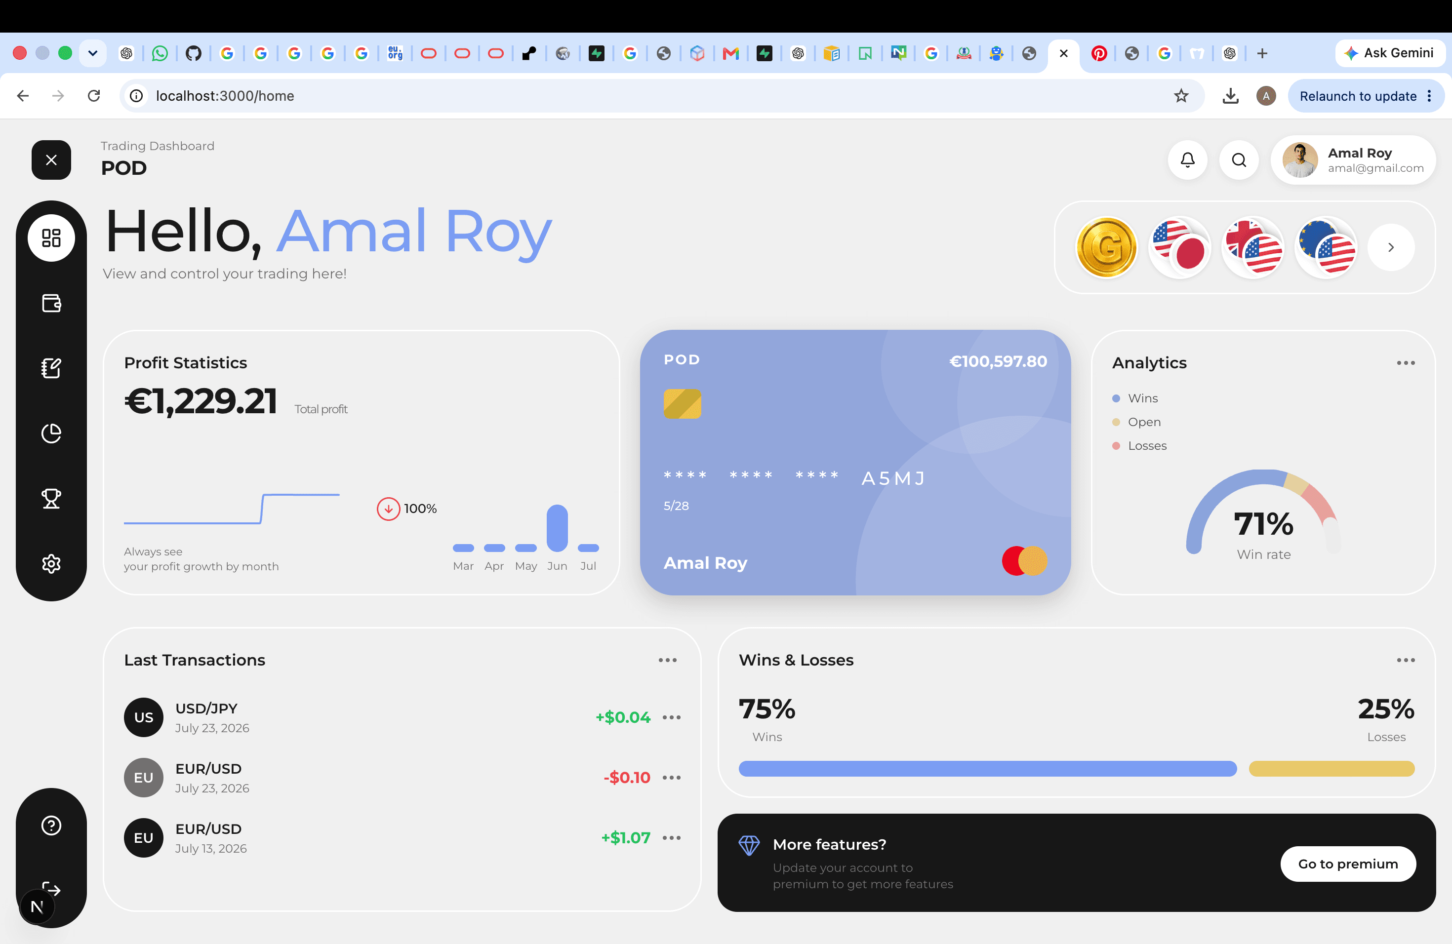Click the +$1.07 amount

pyautogui.click(x=626, y=838)
